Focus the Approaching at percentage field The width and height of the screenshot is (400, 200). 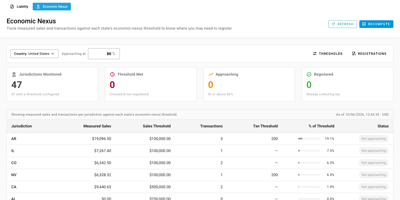click(104, 54)
